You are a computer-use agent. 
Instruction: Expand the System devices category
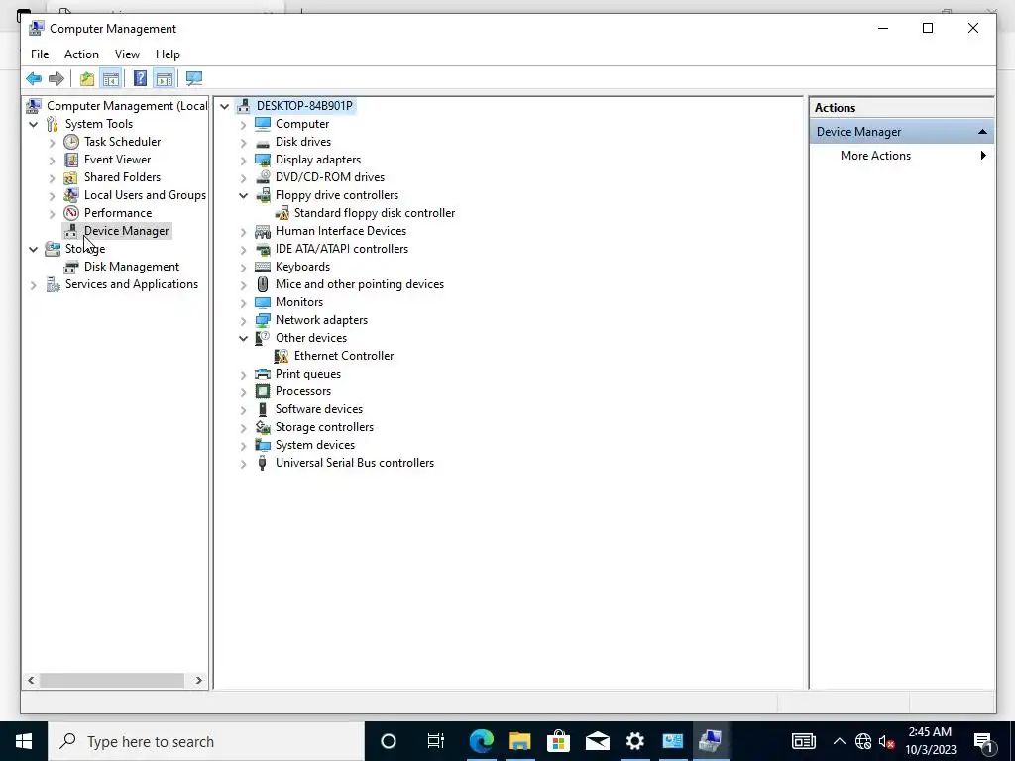click(x=244, y=445)
